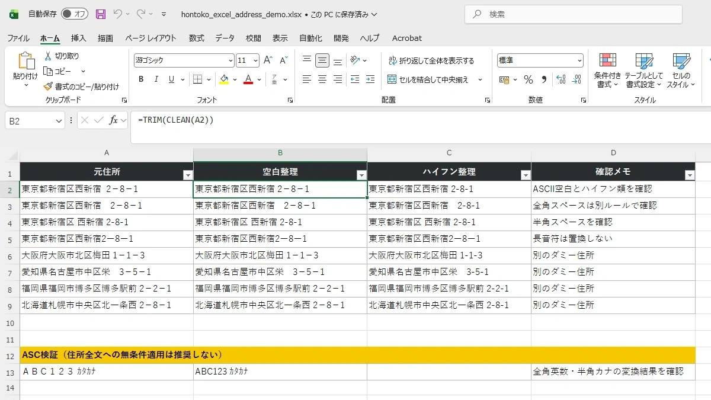The height and width of the screenshot is (400, 711).
Task: Click in the 検索 search box
Action: pos(573,14)
